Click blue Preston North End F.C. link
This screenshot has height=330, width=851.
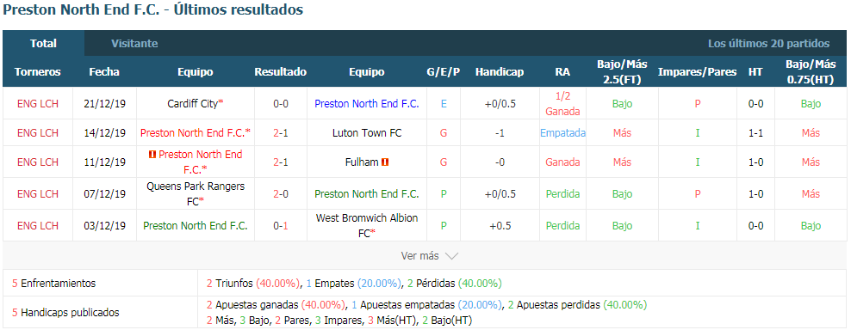(x=367, y=103)
